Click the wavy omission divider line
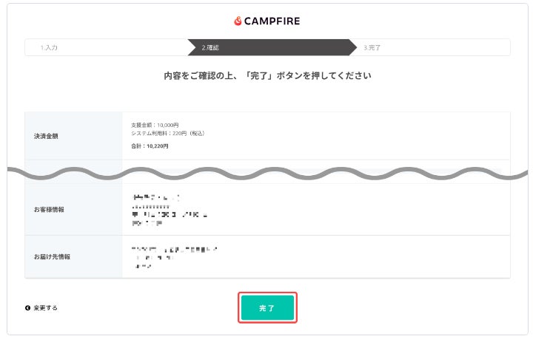This screenshot has height=339, width=533. pyautogui.click(x=266, y=176)
